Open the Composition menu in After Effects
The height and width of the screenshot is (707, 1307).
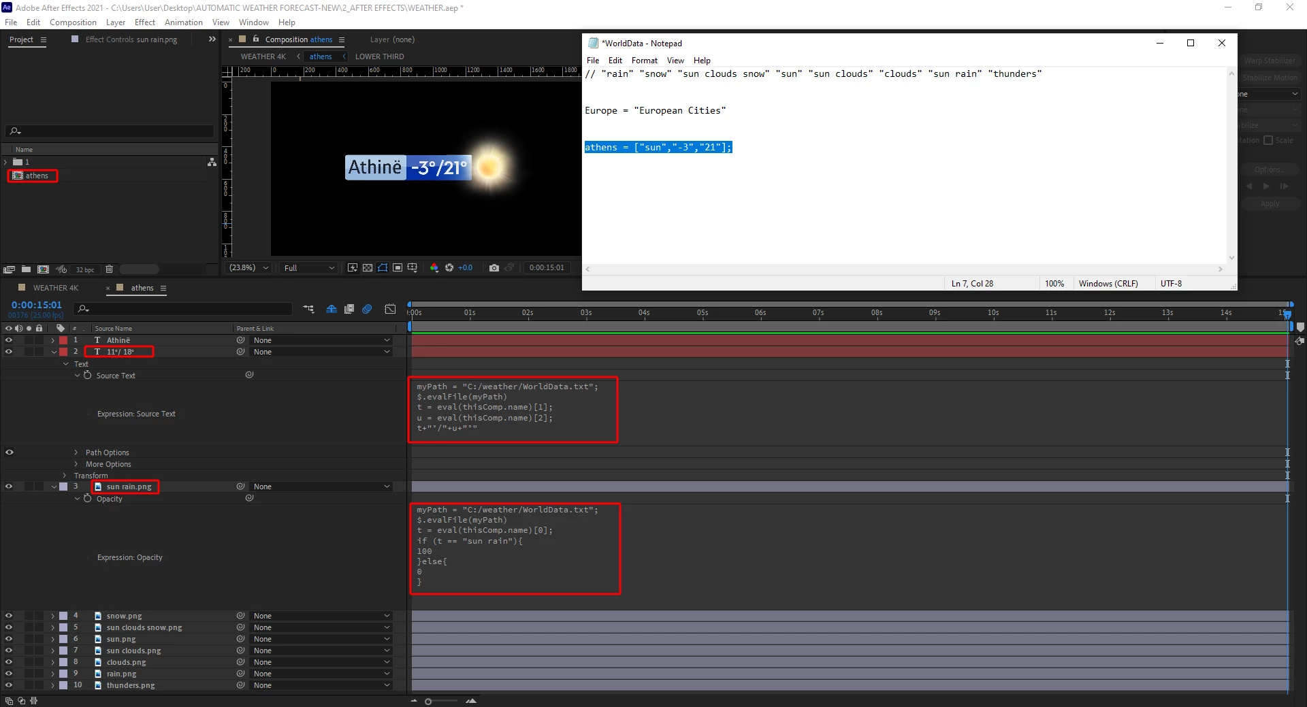[x=73, y=22]
